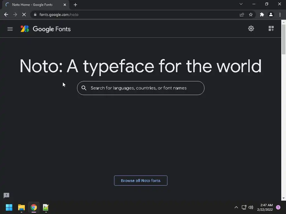Open the send feedback icon
The width and height of the screenshot is (286, 214).
click(6, 195)
